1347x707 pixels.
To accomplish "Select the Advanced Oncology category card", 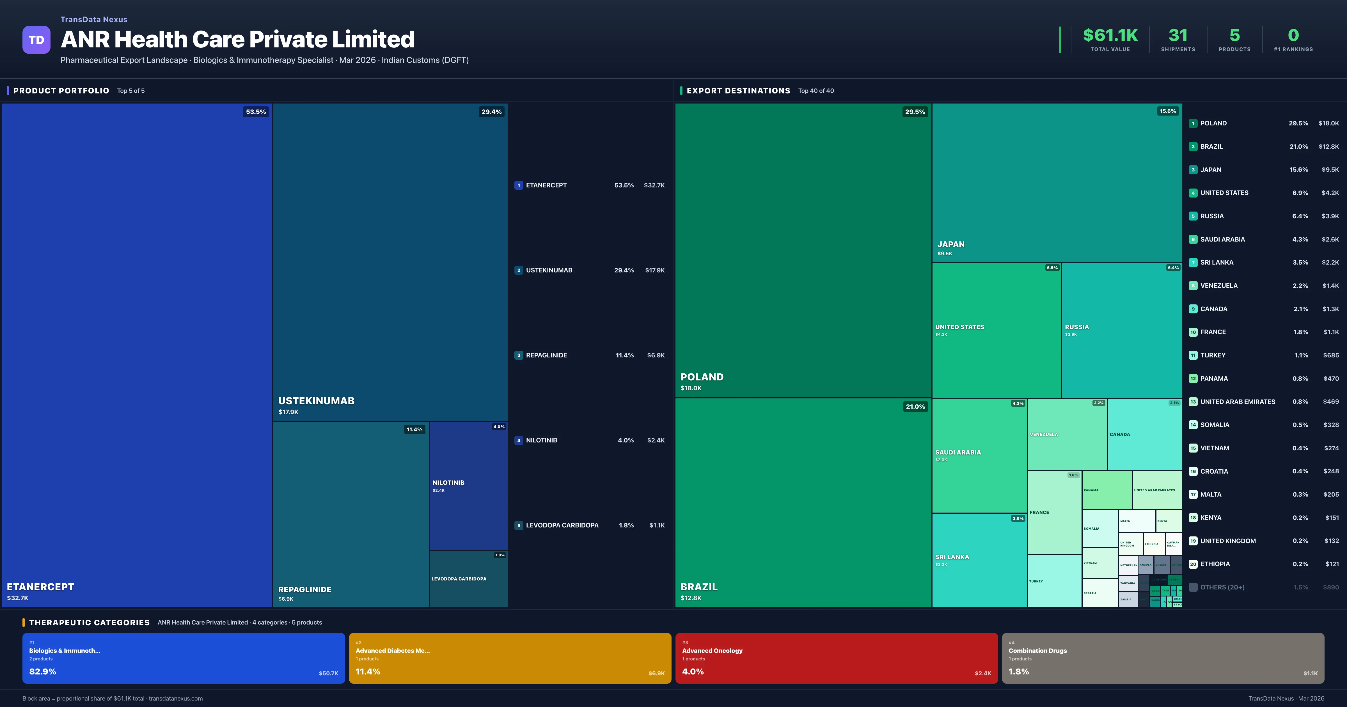I will 837,658.
